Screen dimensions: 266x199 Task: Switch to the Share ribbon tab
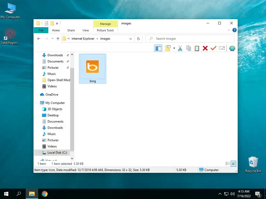71,30
